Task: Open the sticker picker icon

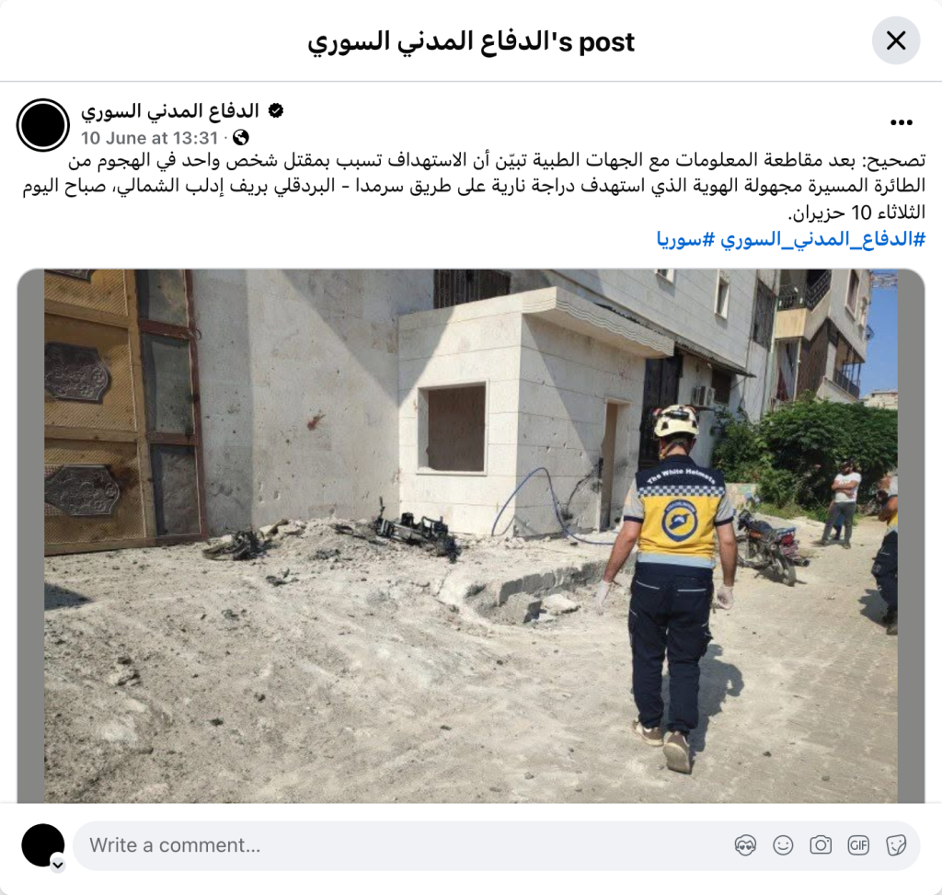Action: tap(896, 845)
